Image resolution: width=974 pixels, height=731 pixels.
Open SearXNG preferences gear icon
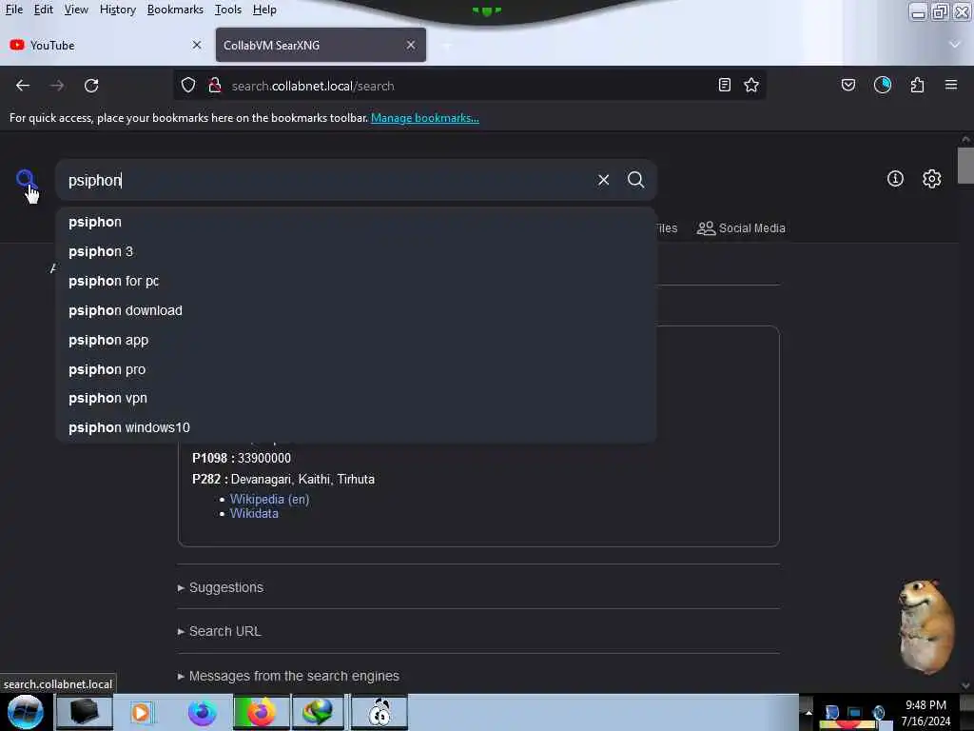[931, 179]
